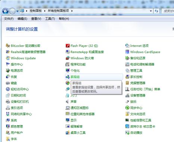Open the 帮助(H) menu
Screen dimensions: 174x142
click(64, 19)
